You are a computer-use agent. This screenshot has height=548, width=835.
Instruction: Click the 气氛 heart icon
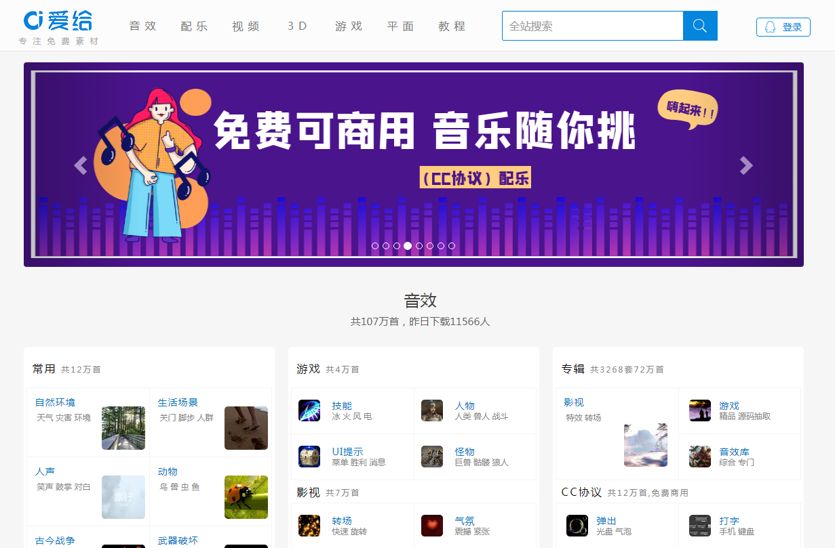pyautogui.click(x=432, y=526)
